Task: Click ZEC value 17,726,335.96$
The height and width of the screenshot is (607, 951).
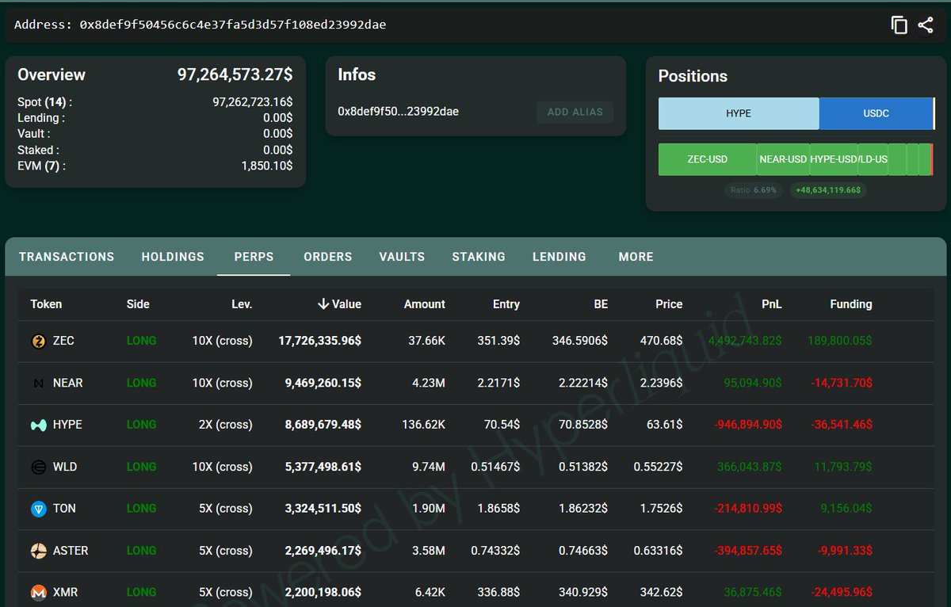Action: click(x=320, y=341)
